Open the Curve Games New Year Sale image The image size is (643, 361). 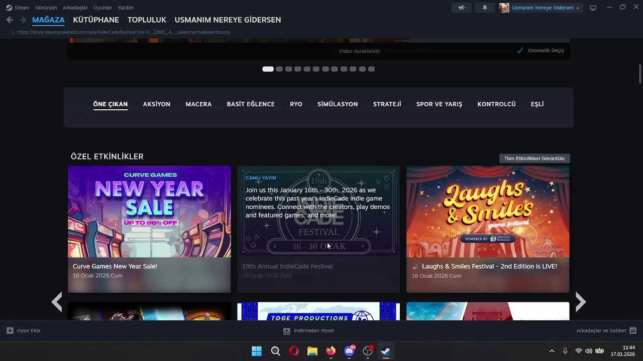click(149, 211)
